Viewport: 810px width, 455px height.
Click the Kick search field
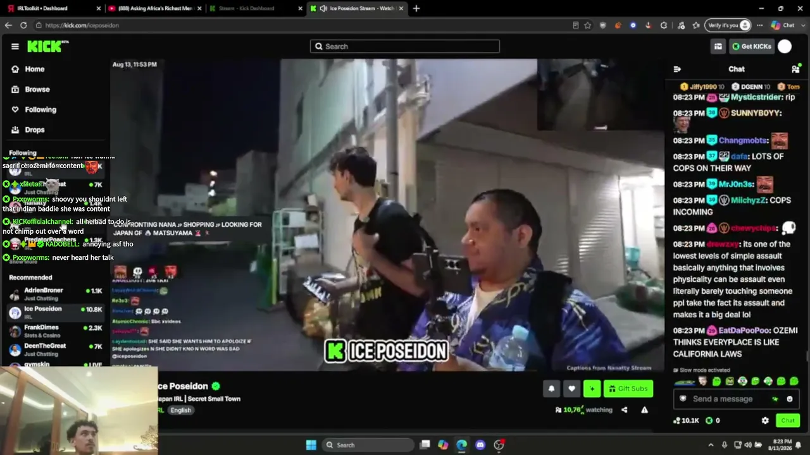[405, 46]
